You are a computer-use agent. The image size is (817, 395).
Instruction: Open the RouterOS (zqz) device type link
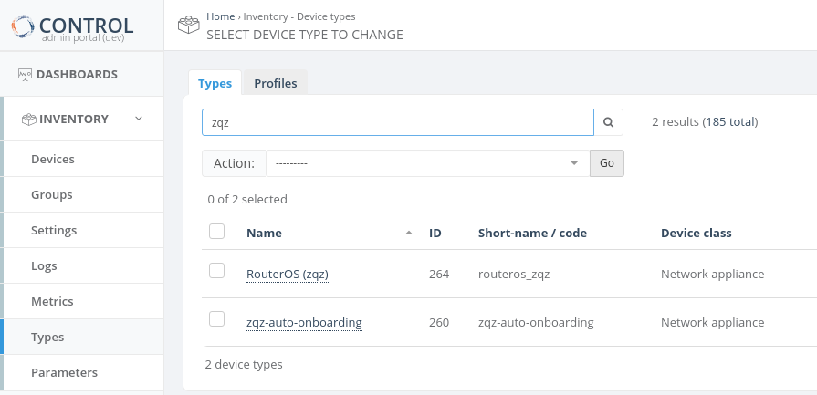pyautogui.click(x=288, y=274)
